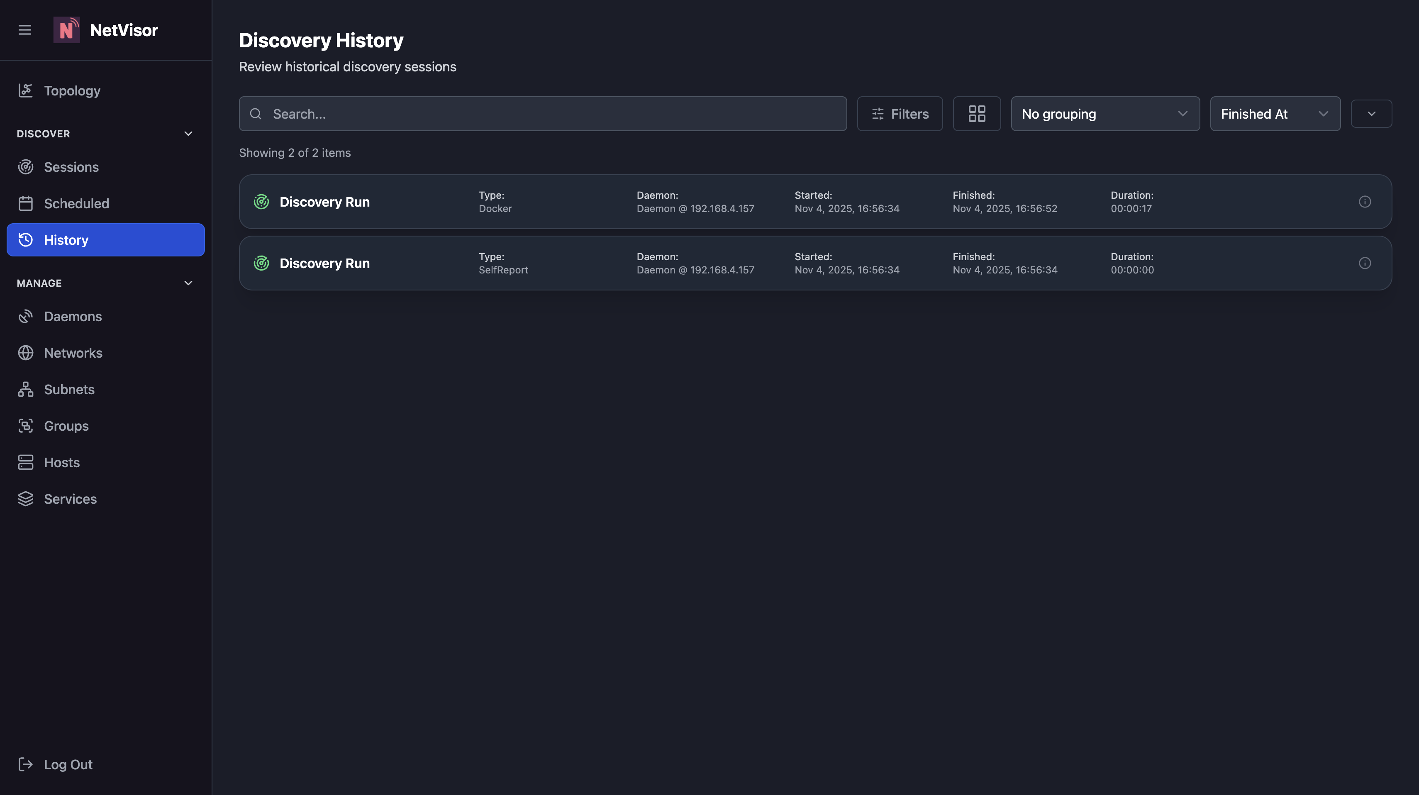Click the Networks globe icon
The width and height of the screenshot is (1419, 795).
point(25,353)
